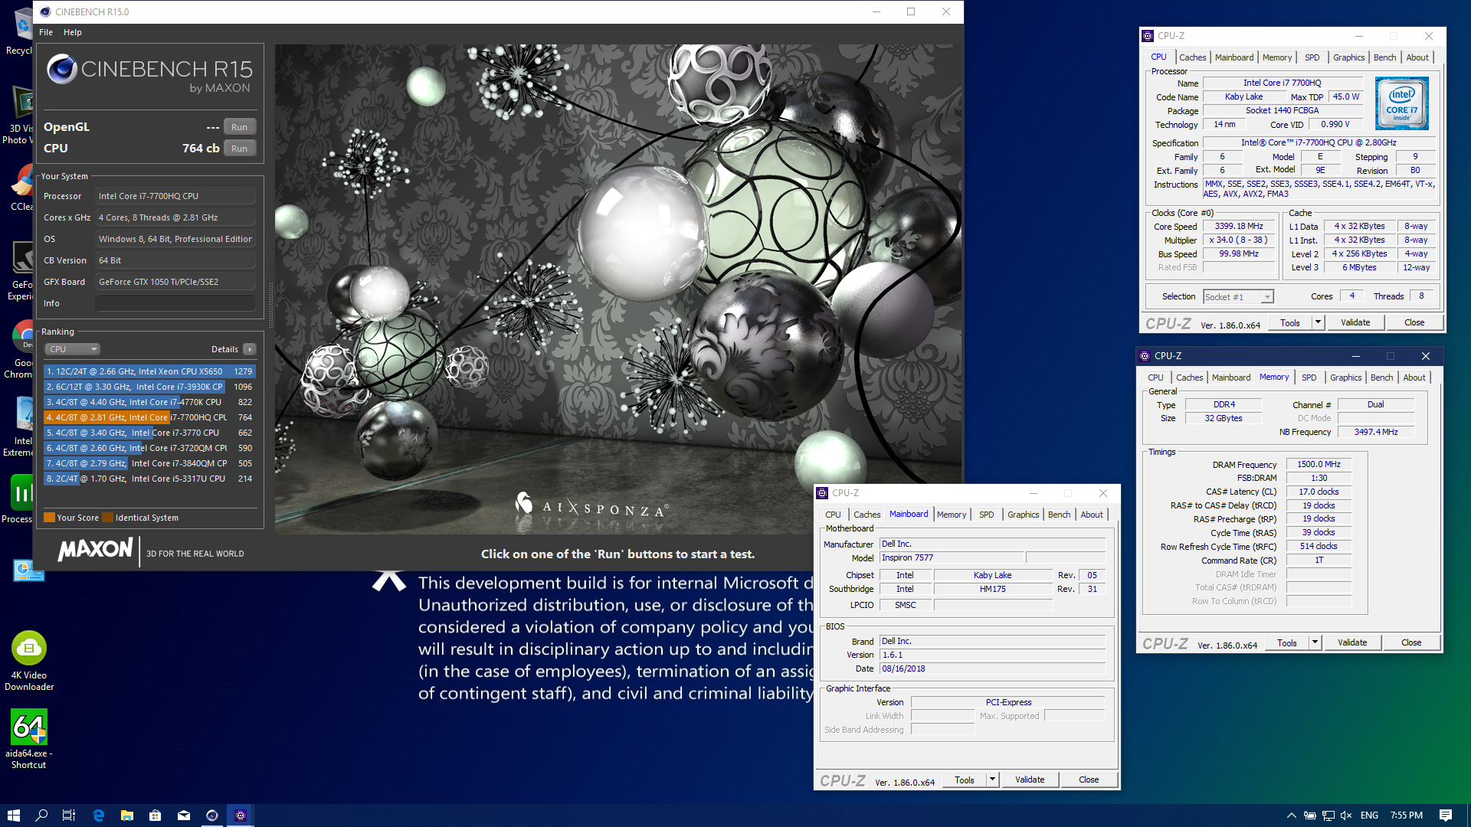Click the Inspiron 7577 model field
1471x827 pixels.
952,558
